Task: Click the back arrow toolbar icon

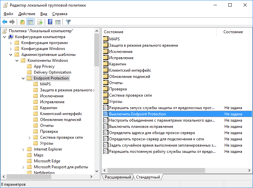Action: tap(5, 22)
